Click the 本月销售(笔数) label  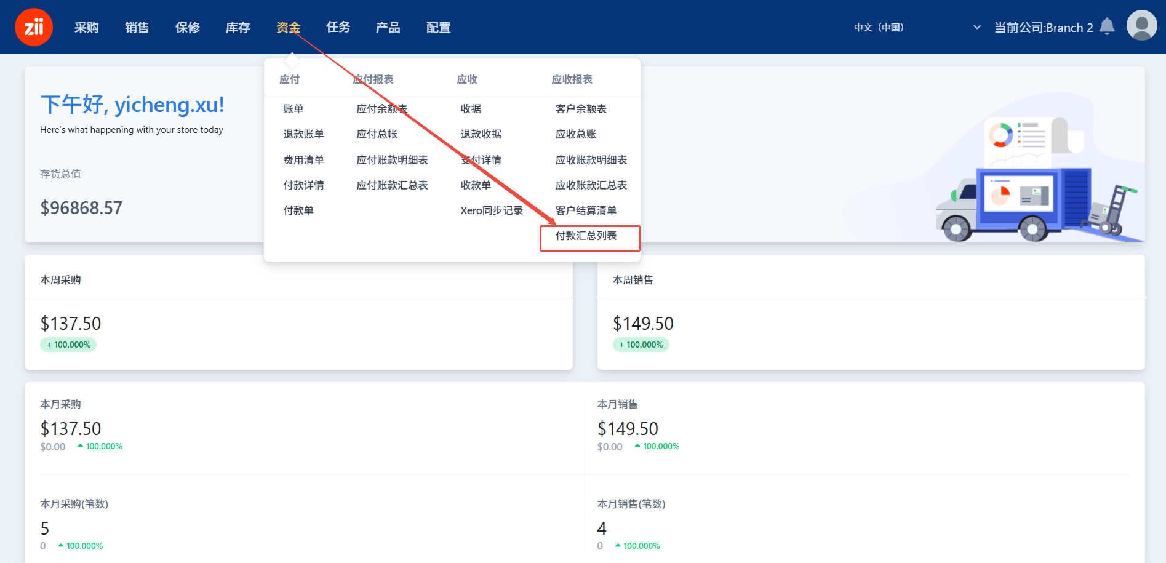pyautogui.click(x=631, y=504)
